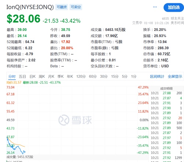
Task: Click the IonQ(NYSE:IONQ) stock title
Action: pos(30,7)
